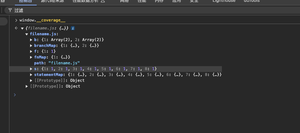Collapse the root {filename.js: {…}} object
This screenshot has width=300, height=133.
(x=22, y=28)
